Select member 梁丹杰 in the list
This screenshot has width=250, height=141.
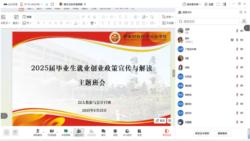tap(212, 113)
